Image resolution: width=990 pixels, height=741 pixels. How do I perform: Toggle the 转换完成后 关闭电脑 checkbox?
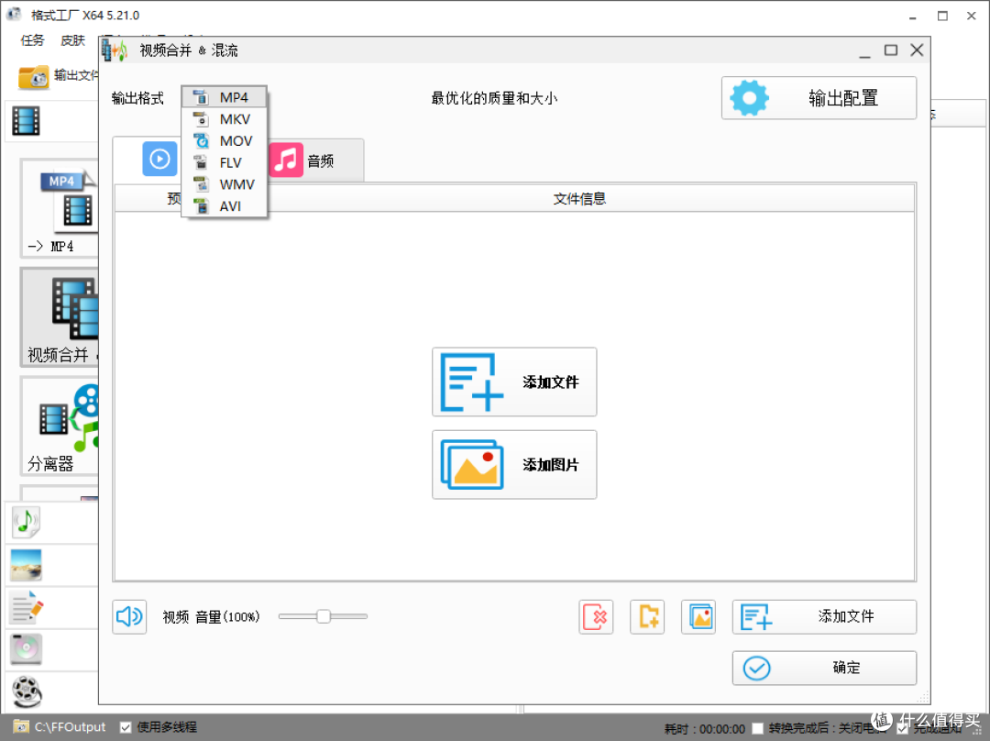pos(758,728)
